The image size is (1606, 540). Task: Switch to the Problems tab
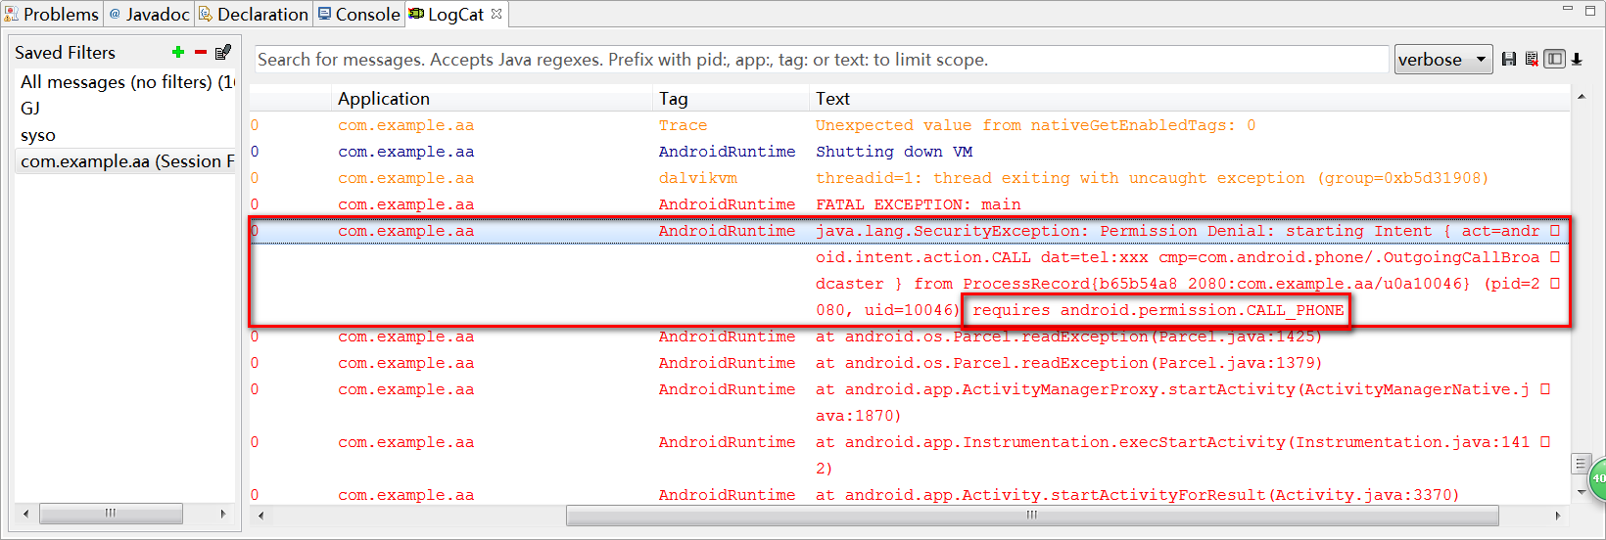pyautogui.click(x=52, y=14)
